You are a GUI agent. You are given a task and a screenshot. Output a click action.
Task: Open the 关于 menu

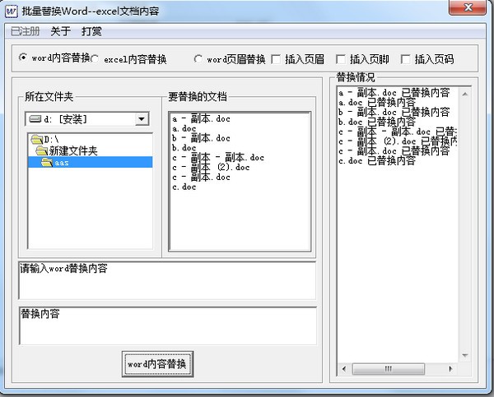[60, 31]
